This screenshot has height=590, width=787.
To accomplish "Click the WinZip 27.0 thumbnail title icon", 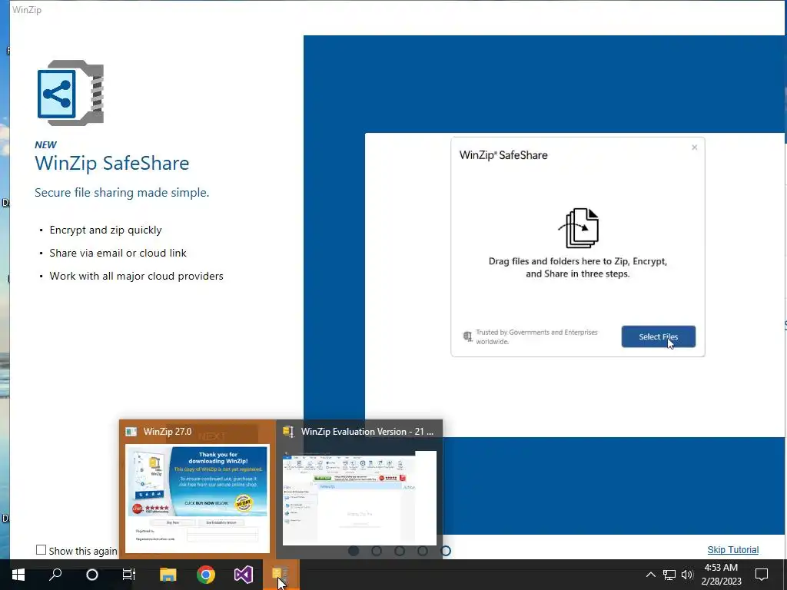I will pos(131,432).
